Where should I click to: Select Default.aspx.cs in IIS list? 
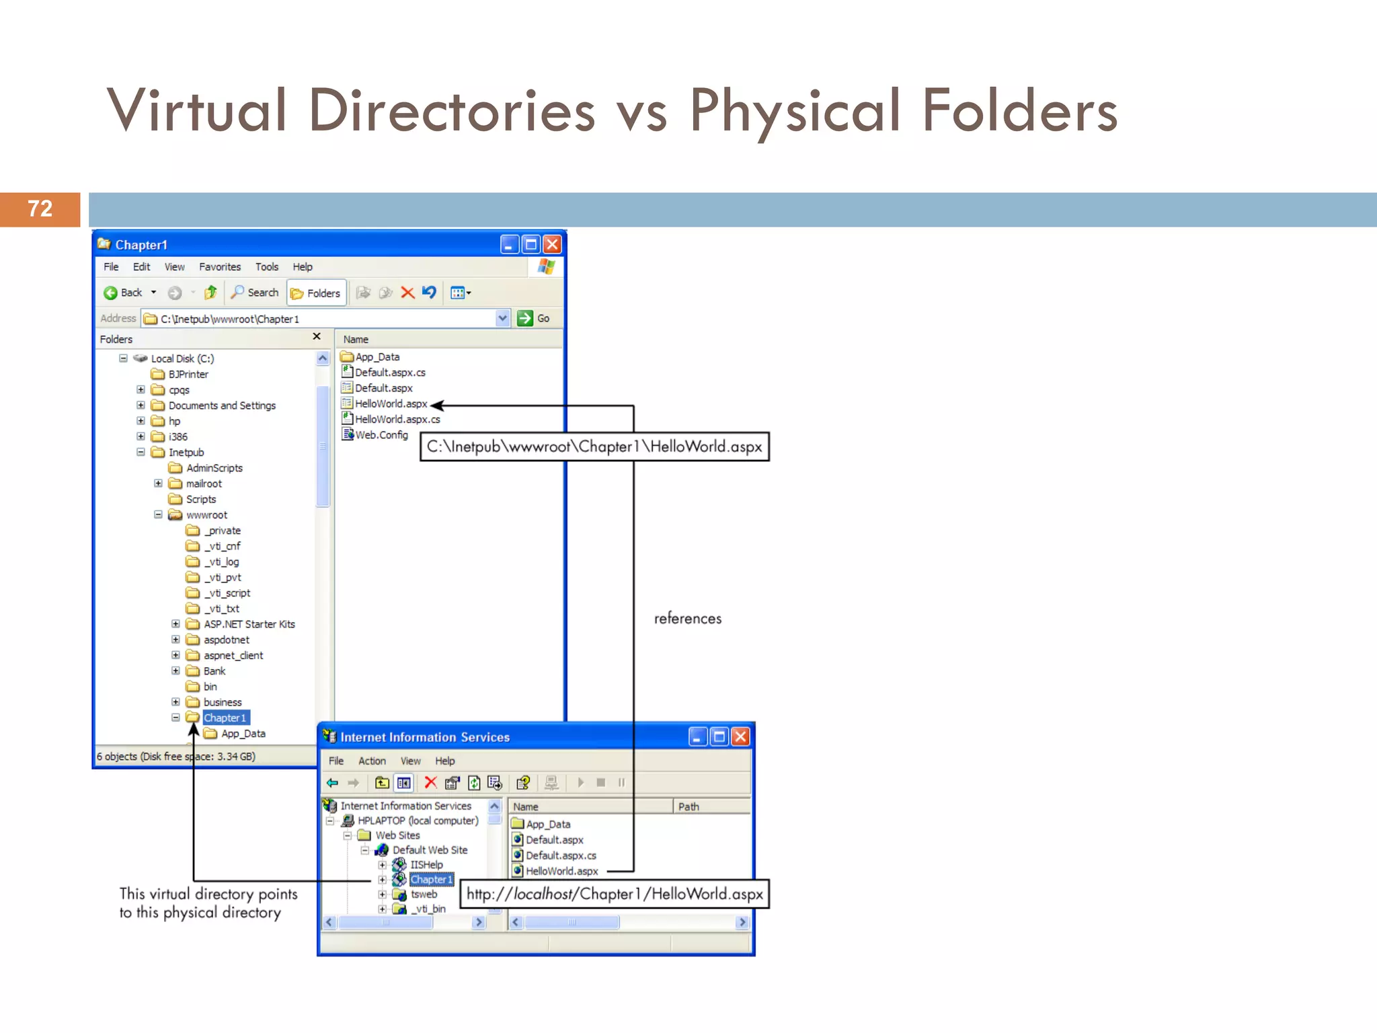[554, 855]
